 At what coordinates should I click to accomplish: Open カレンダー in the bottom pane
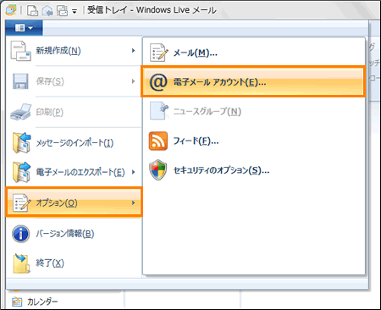(x=42, y=302)
